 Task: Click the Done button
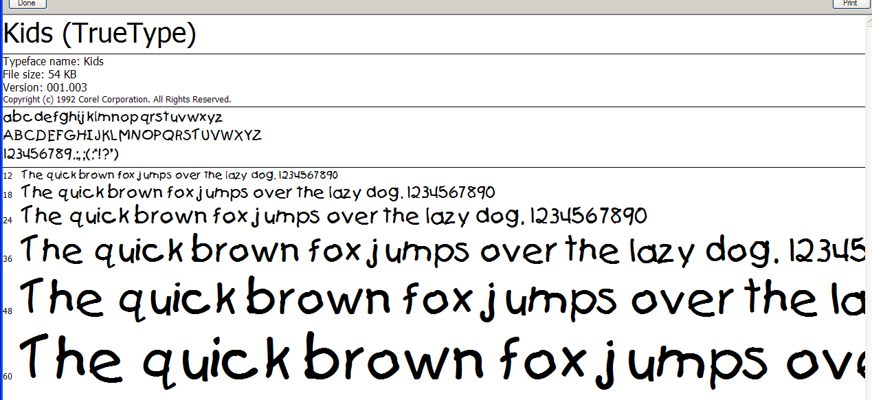tap(27, 3)
